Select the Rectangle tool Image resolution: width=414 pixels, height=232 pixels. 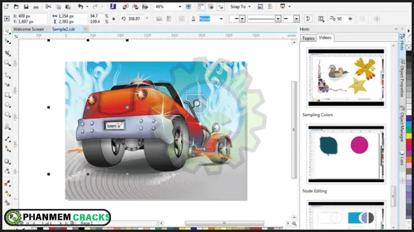7,95
